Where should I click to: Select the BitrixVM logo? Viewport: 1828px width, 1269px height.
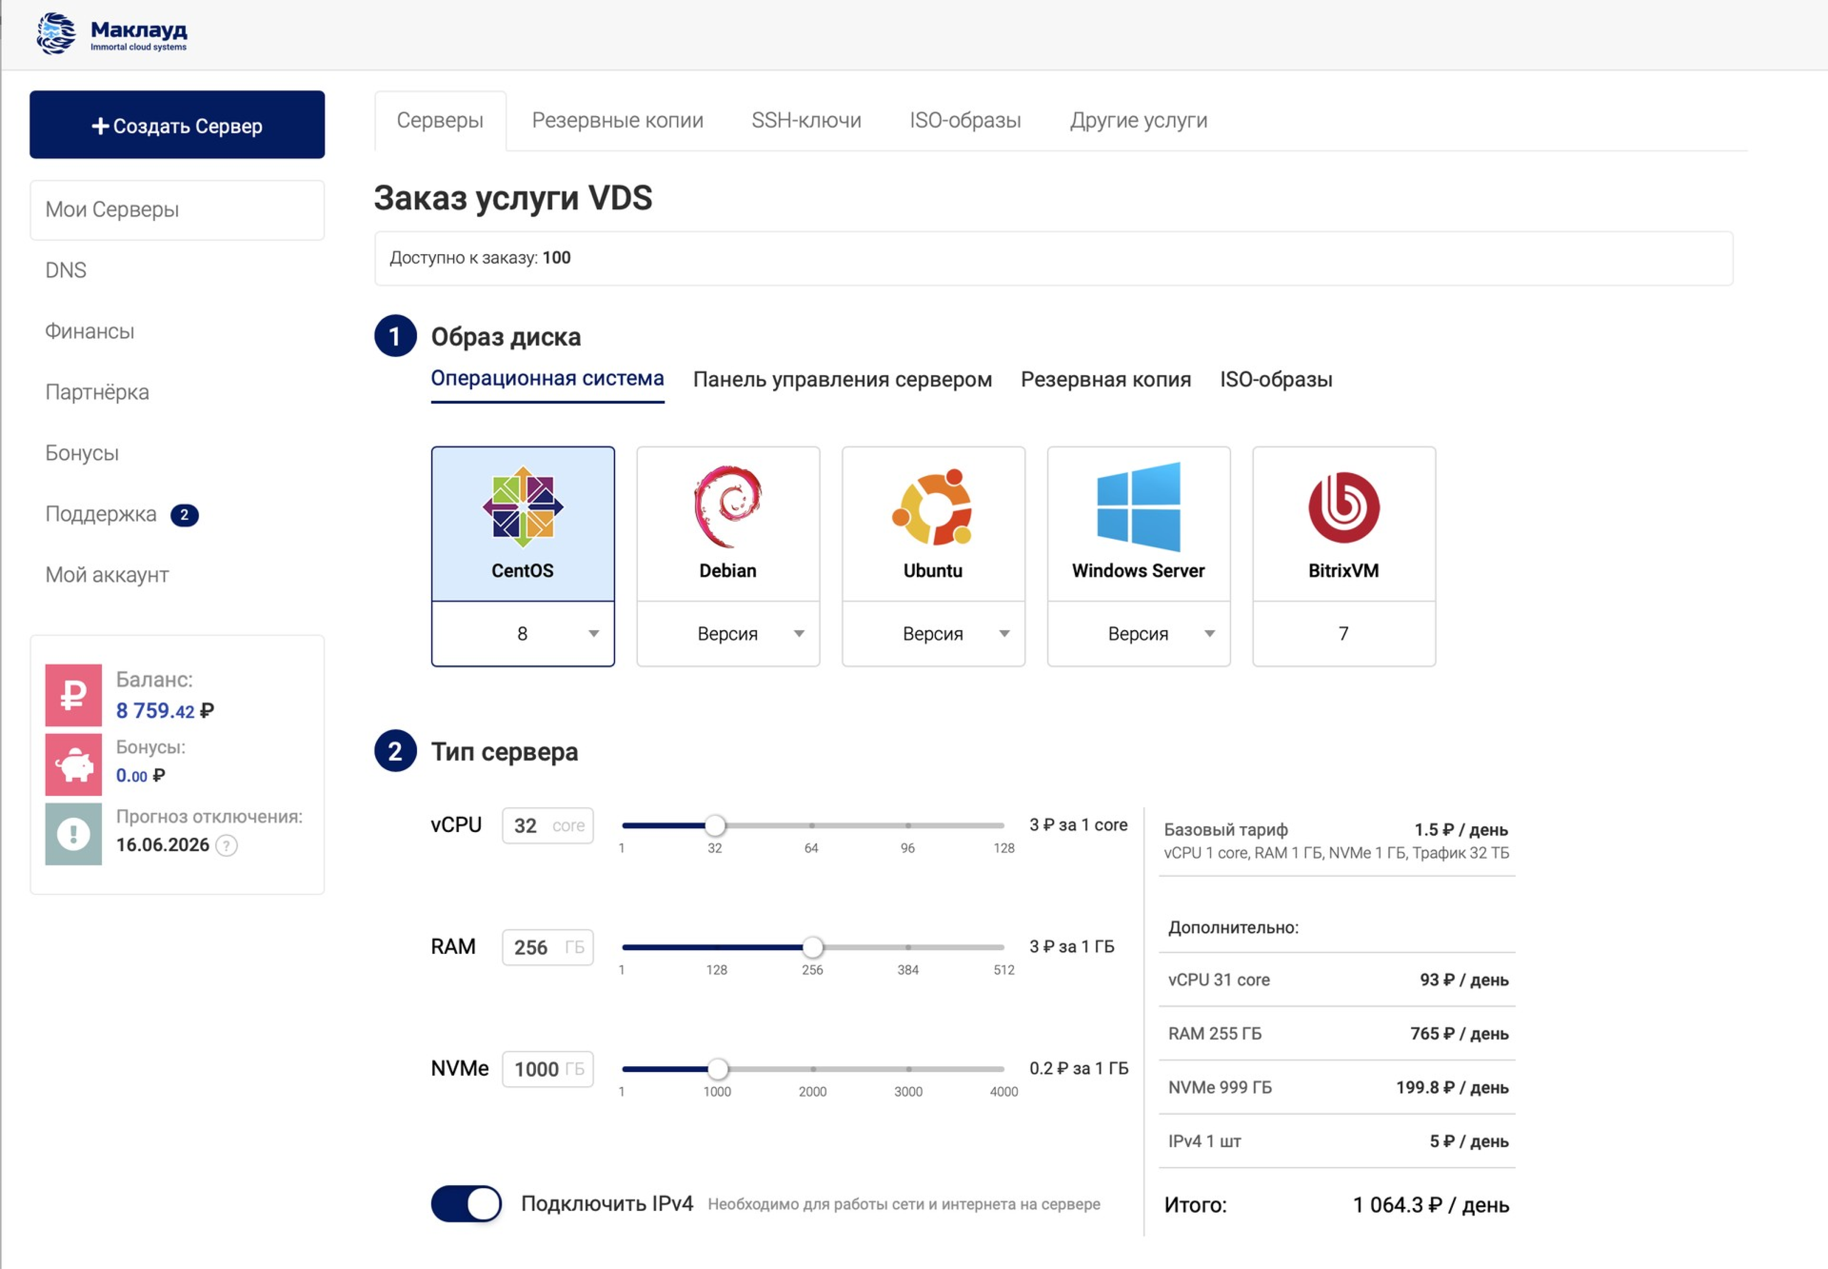pos(1344,507)
